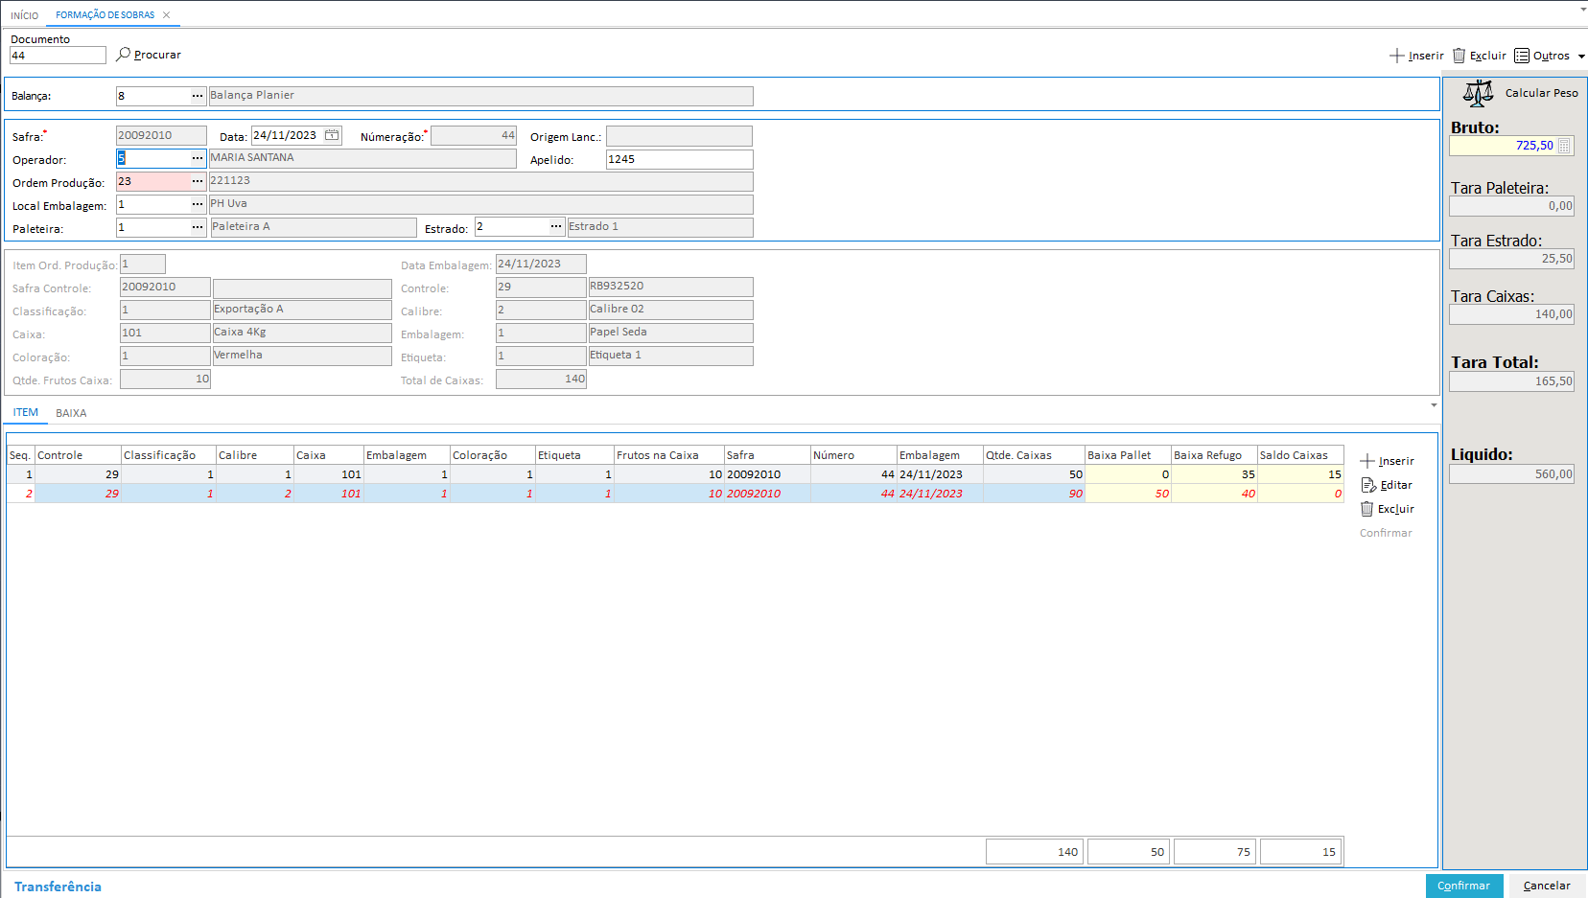Viewport: 1588px width, 898px height.
Task: Select the FORMAÇÃO DE SOBRAS tab
Action: [x=105, y=15]
